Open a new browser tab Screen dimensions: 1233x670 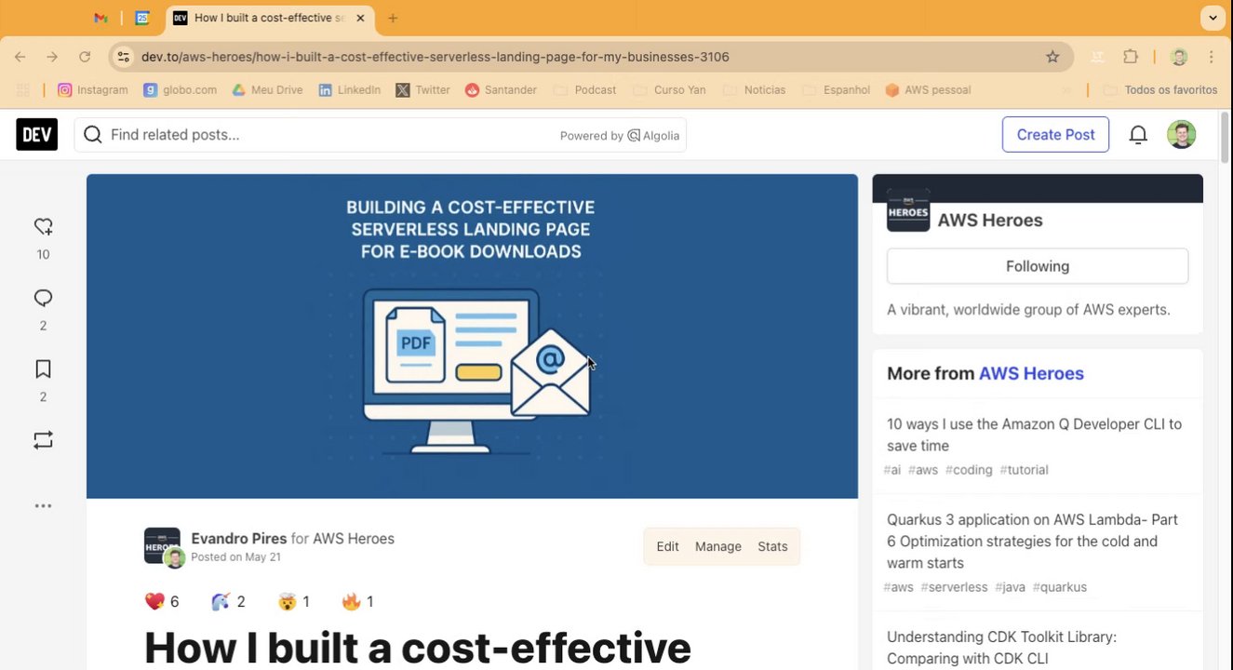[x=393, y=18]
